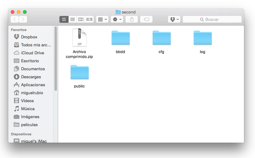Zoom window with the green button

(25, 12)
